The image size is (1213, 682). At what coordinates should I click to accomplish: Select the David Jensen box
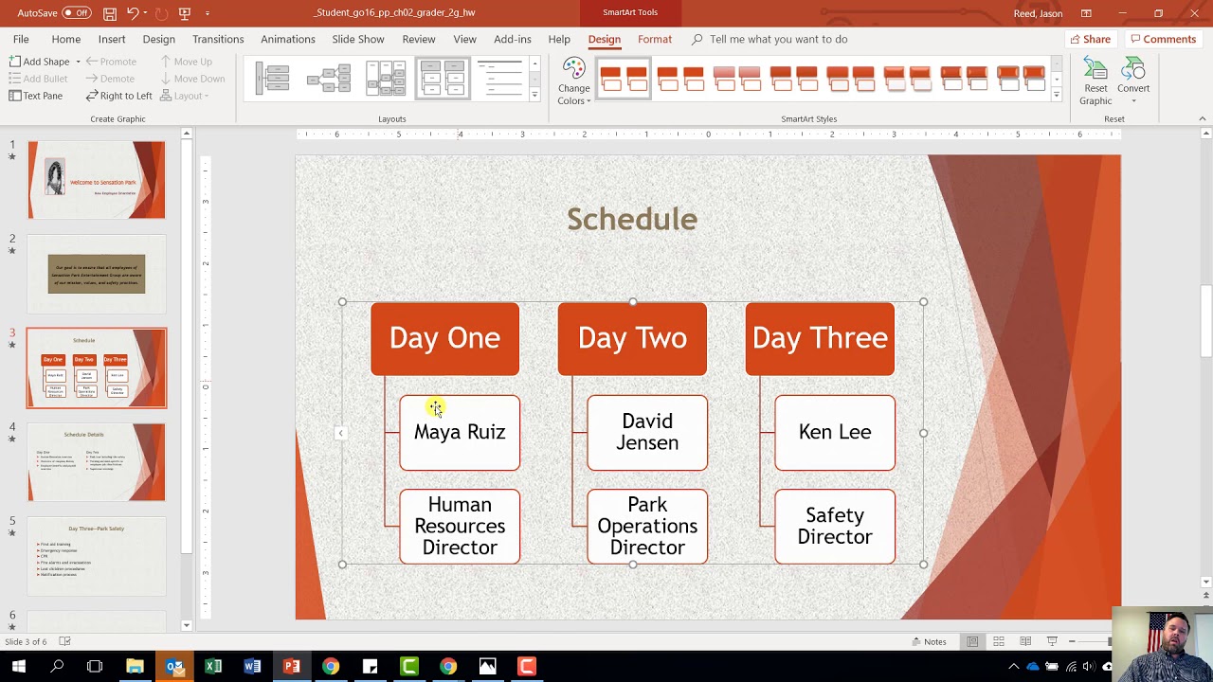[647, 432]
